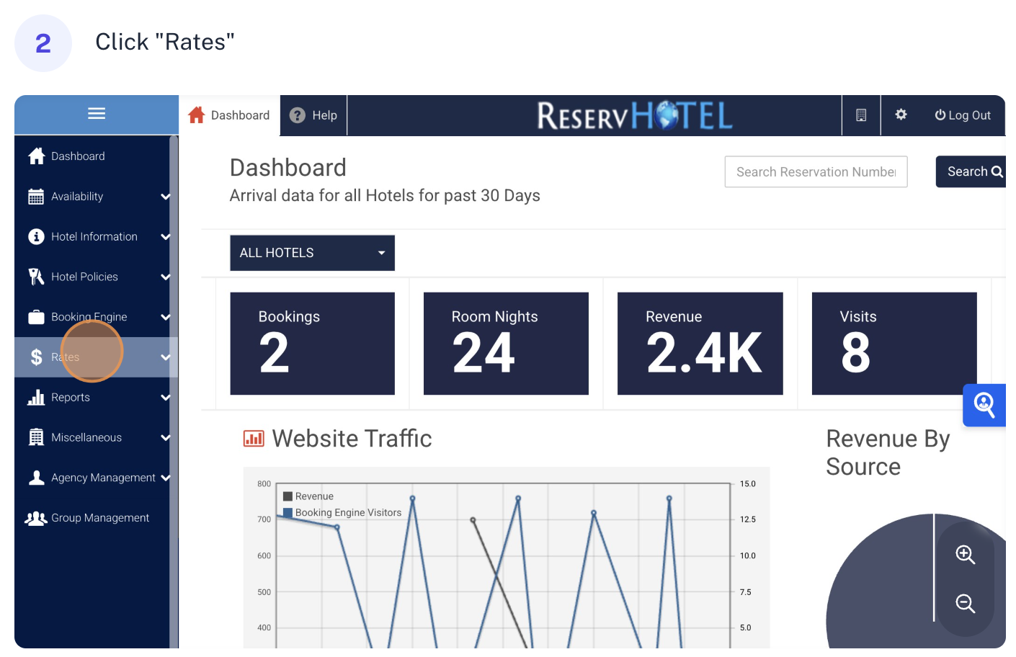Expand the Rates chevron
Image resolution: width=1016 pixels, height=657 pixels.
pos(166,357)
